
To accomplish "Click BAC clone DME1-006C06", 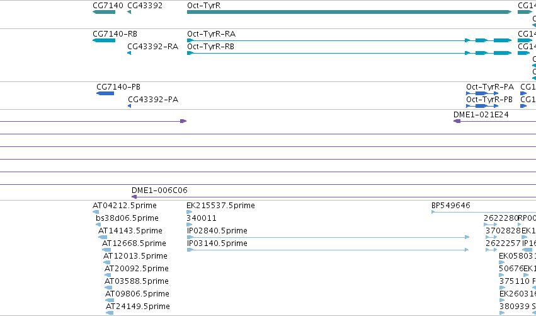I will tap(159, 190).
